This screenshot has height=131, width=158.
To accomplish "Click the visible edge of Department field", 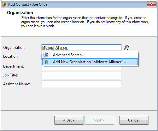I will (81, 68).
